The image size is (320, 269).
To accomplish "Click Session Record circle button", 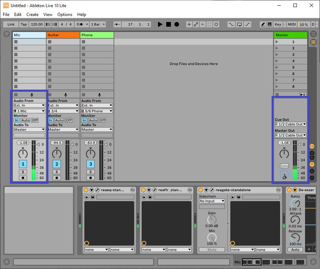I will pyautogui.click(x=216, y=25).
